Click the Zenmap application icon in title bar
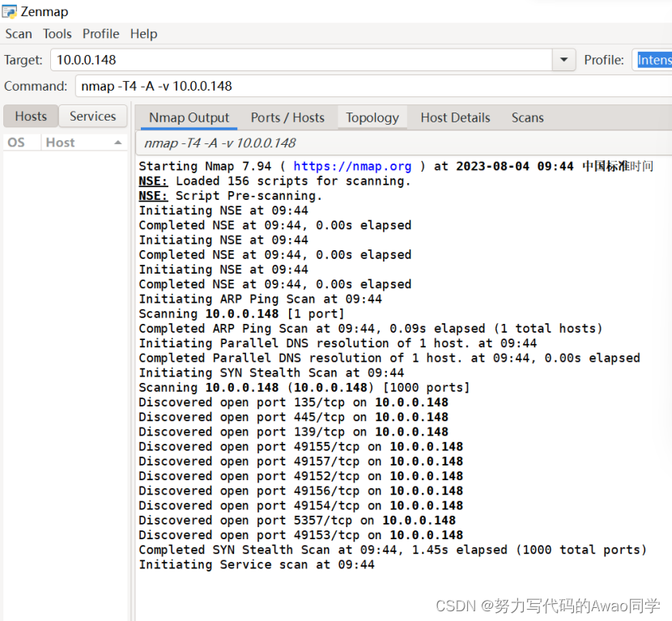 pos(9,11)
